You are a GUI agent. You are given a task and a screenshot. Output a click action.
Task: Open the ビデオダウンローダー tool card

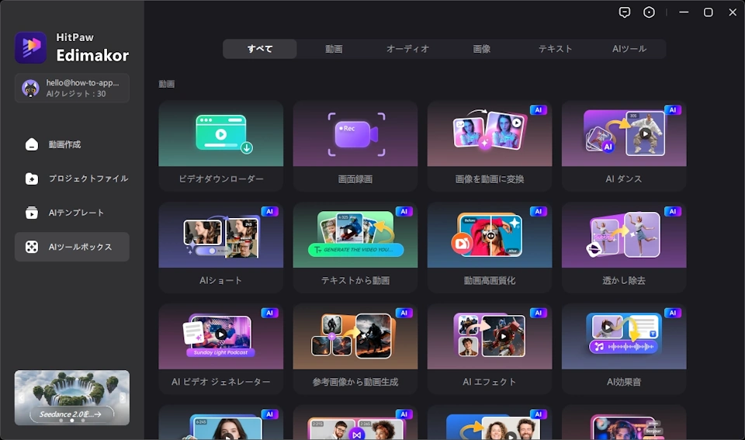click(x=221, y=146)
